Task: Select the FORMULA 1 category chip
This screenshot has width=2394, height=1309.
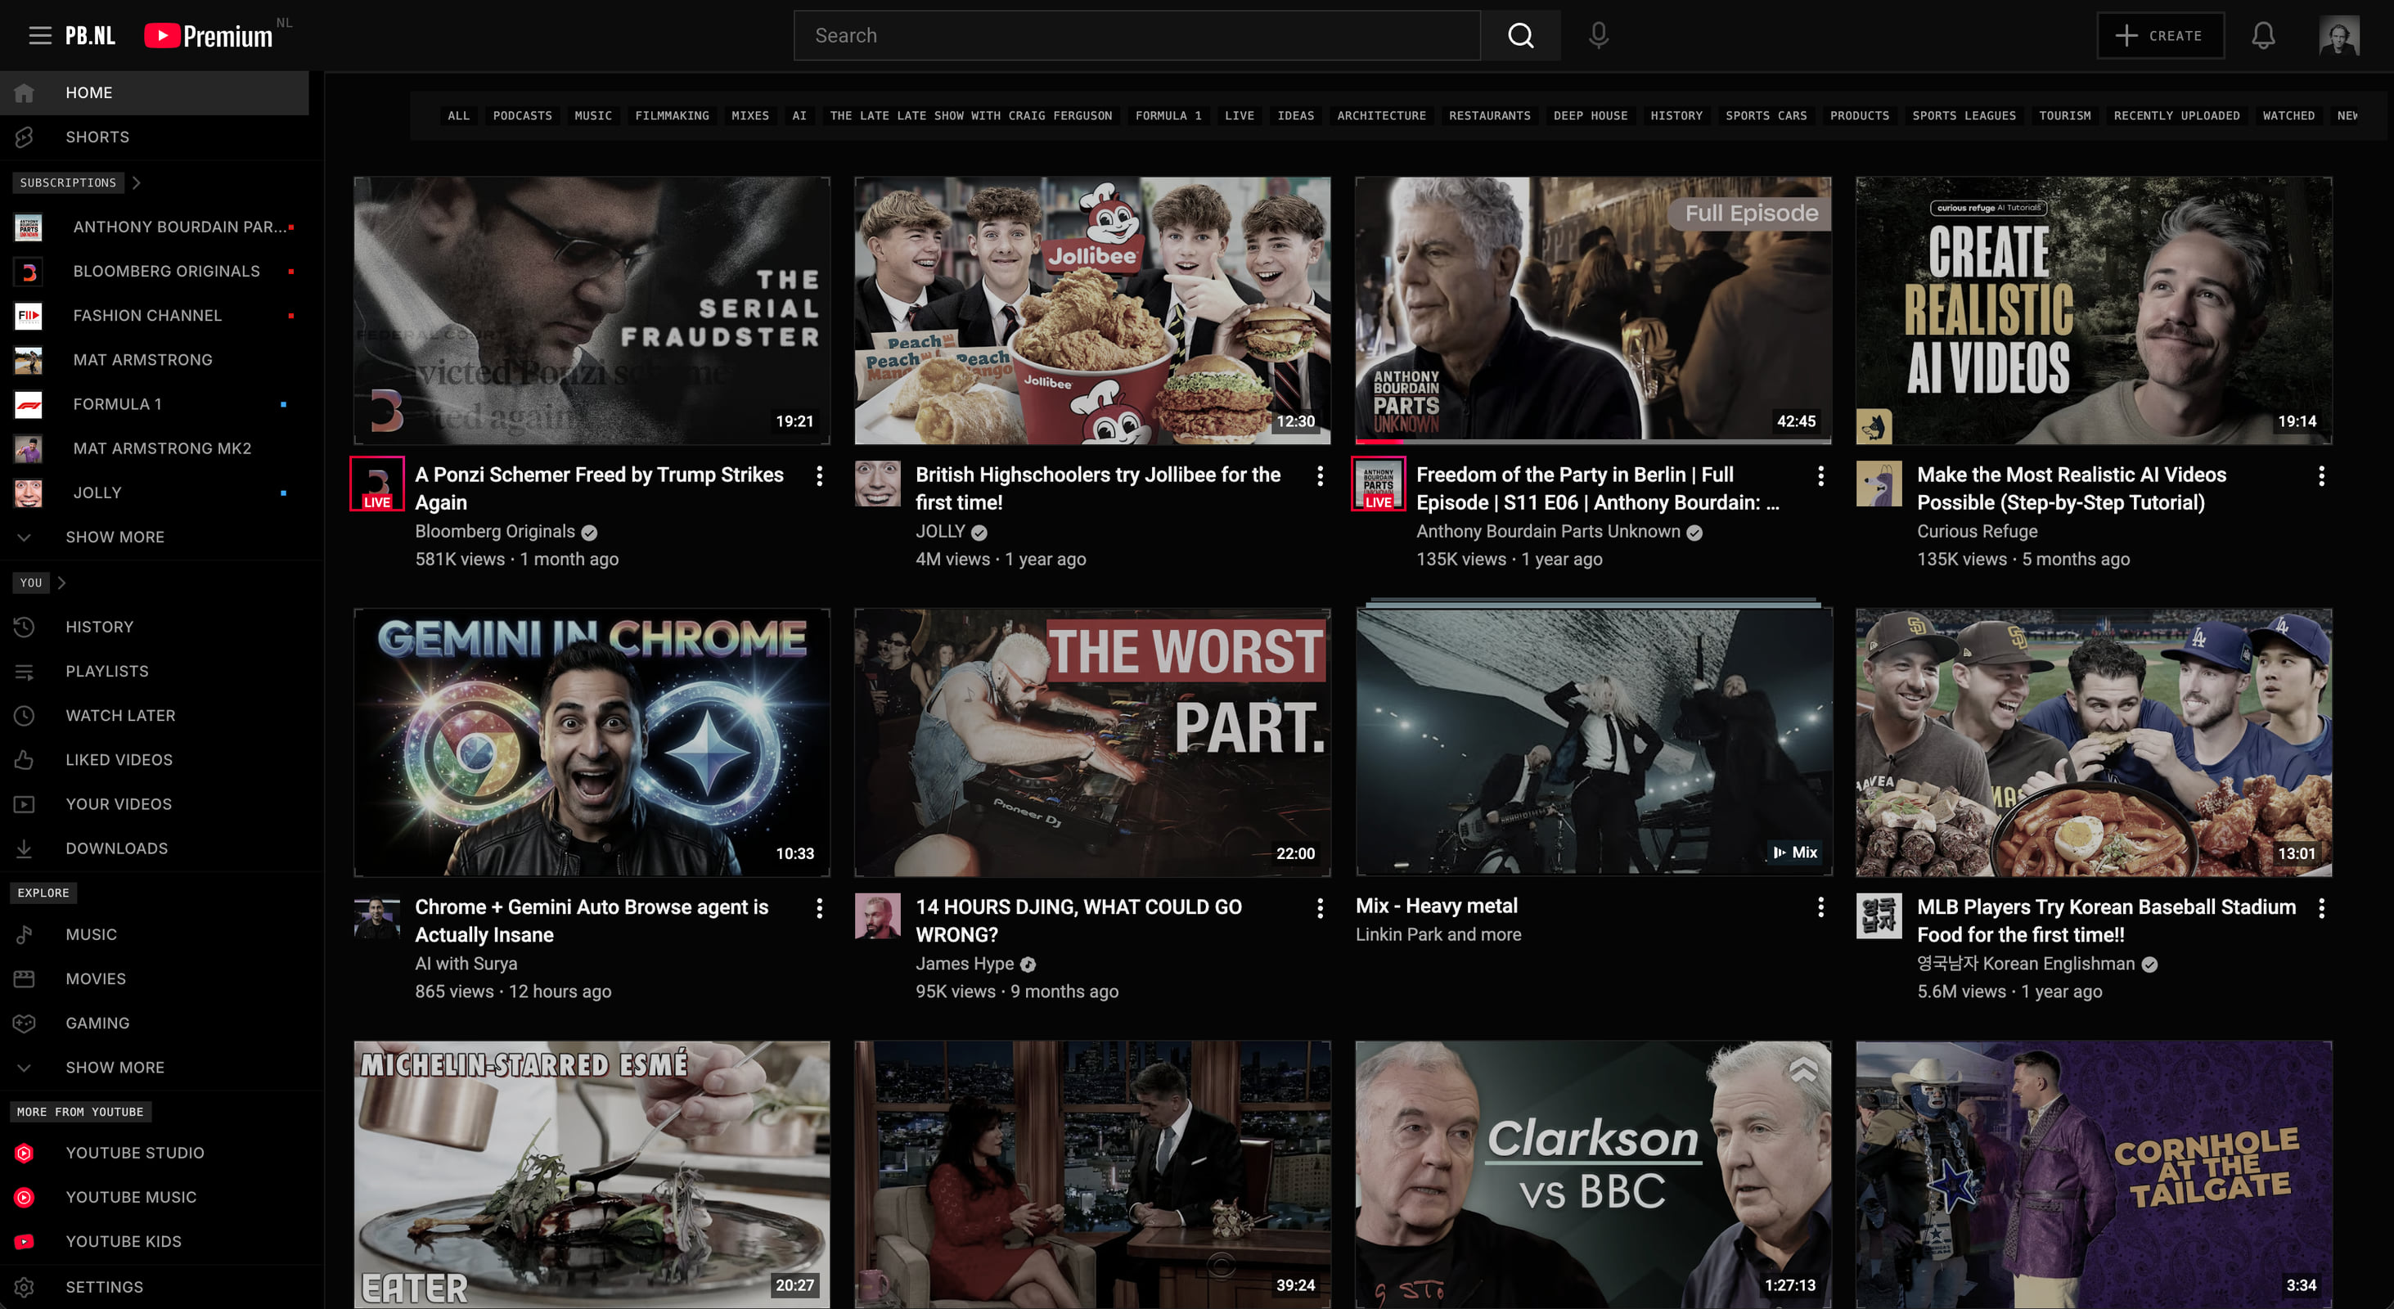Action: 1168,115
